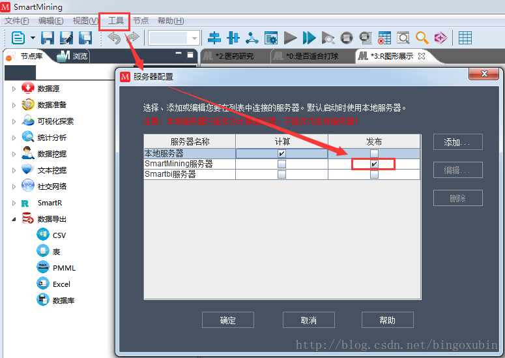
Task: Click the 帮助 button in dialog
Action: pos(388,320)
